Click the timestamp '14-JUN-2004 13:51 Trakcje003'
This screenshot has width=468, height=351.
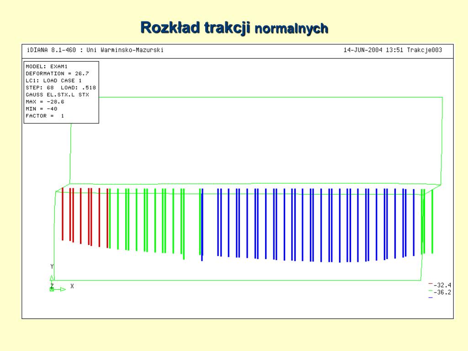393,50
